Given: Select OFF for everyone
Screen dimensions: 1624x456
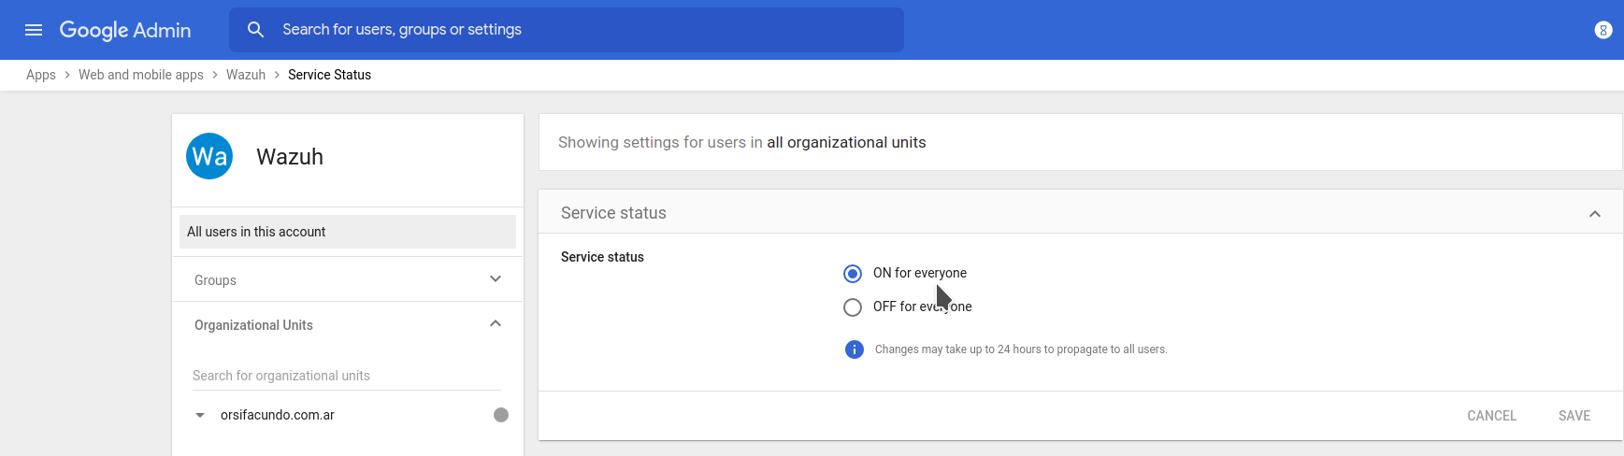Looking at the screenshot, I should point(853,307).
